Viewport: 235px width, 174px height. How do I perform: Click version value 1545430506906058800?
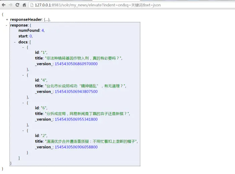pyautogui.click(x=76, y=147)
